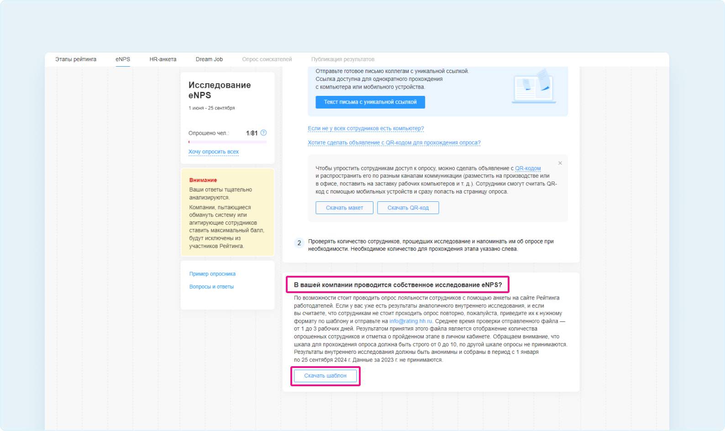The height and width of the screenshot is (431, 725).
Task: Close the QR-code hint box
Action: [560, 163]
